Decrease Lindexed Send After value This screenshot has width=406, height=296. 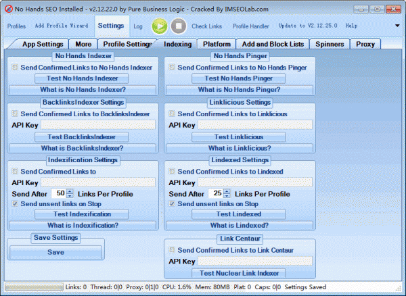pyautogui.click(x=227, y=196)
